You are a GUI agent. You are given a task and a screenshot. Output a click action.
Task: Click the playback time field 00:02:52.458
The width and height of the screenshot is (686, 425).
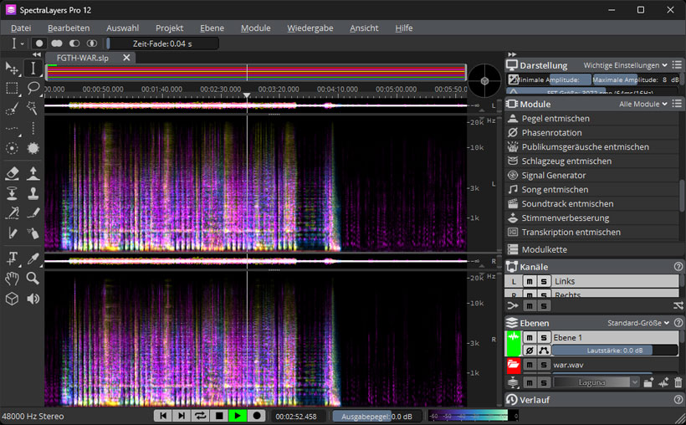(x=296, y=417)
